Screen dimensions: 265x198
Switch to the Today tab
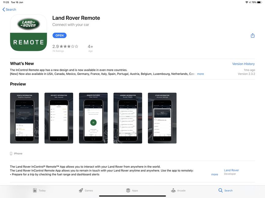[x=39, y=190]
